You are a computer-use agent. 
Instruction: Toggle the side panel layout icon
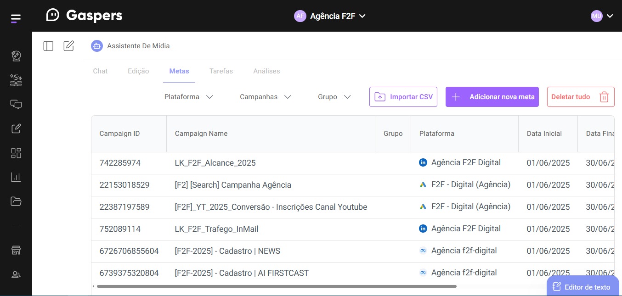click(48, 46)
